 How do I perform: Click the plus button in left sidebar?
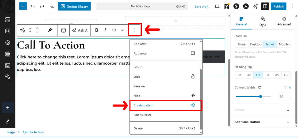point(8,108)
